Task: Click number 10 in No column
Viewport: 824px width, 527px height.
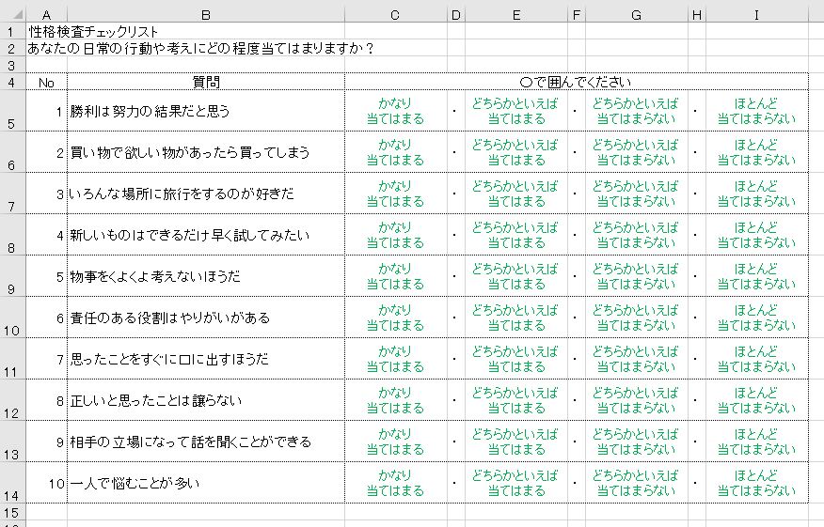Action: (x=56, y=484)
